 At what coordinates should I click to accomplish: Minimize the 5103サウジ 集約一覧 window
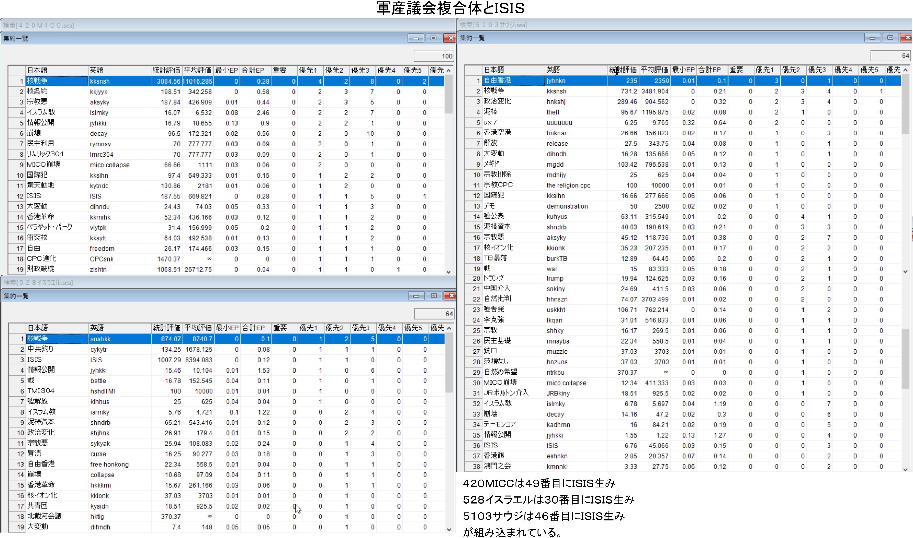[872, 38]
